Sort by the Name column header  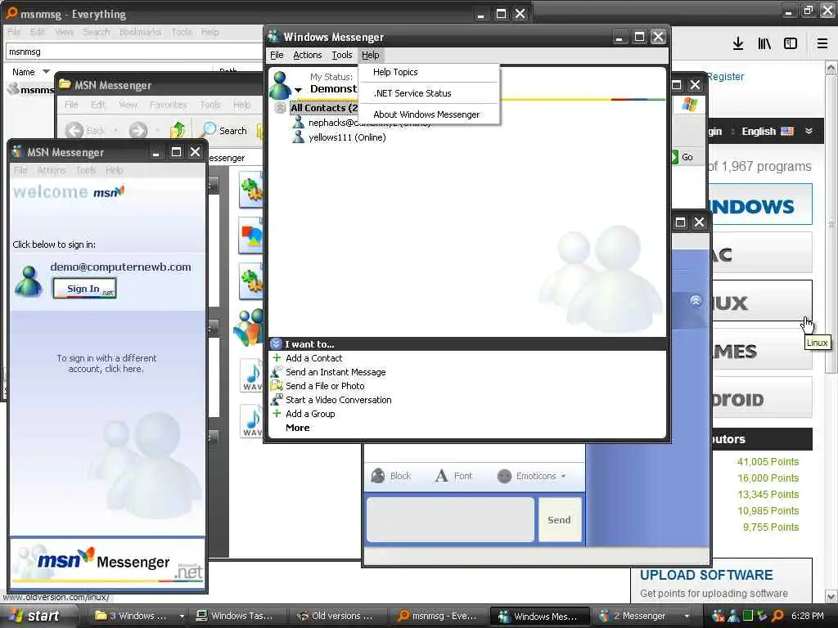pos(24,72)
